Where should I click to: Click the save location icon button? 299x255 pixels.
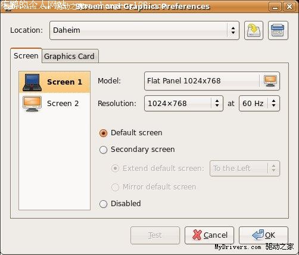(x=254, y=30)
